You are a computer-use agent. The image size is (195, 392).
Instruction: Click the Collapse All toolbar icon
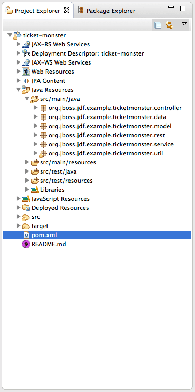coord(158,25)
